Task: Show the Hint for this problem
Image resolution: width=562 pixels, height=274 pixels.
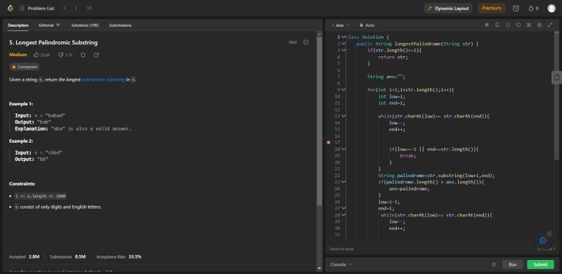Action: click(x=293, y=42)
